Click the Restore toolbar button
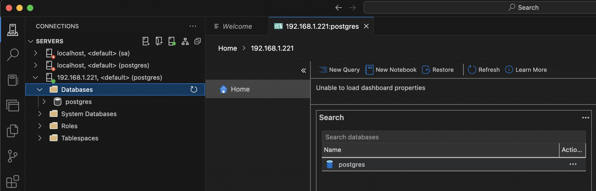Image resolution: width=596 pixels, height=191 pixels. [x=438, y=70]
